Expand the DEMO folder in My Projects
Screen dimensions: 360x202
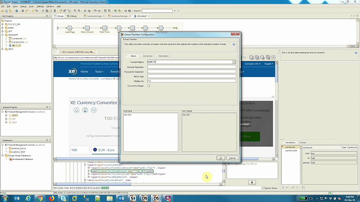(x=3, y=28)
